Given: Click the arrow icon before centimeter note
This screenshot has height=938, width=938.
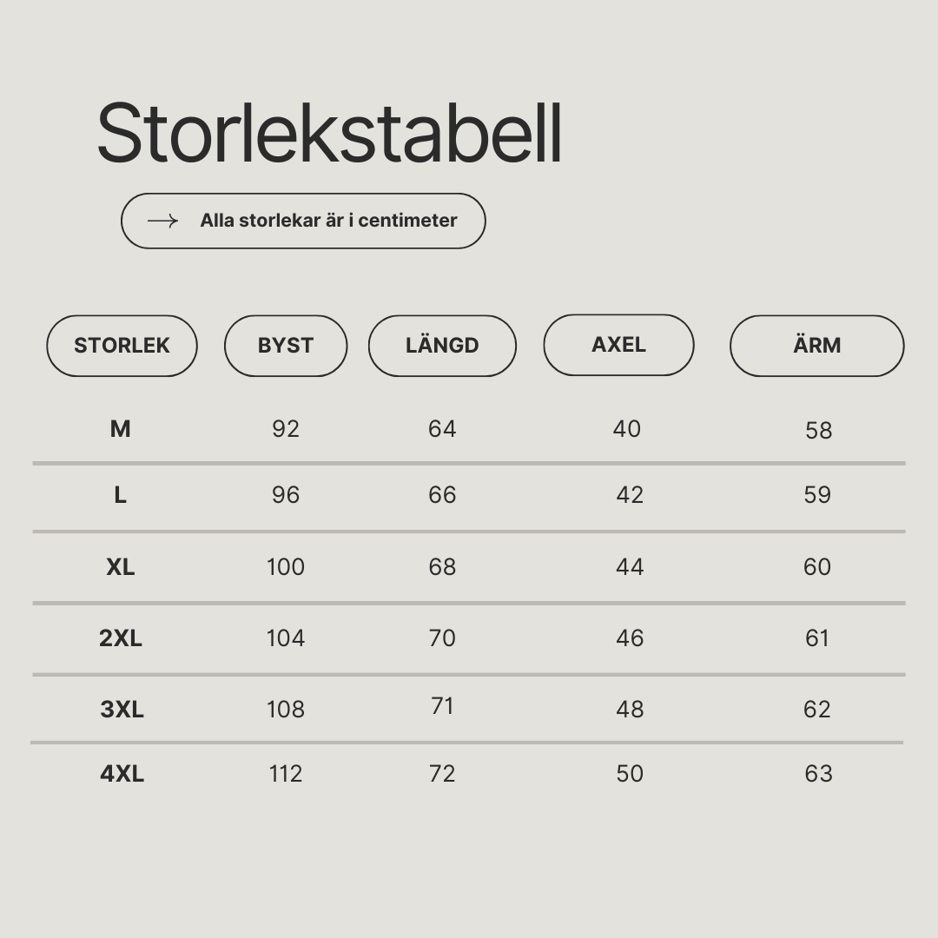Looking at the screenshot, I should [162, 221].
